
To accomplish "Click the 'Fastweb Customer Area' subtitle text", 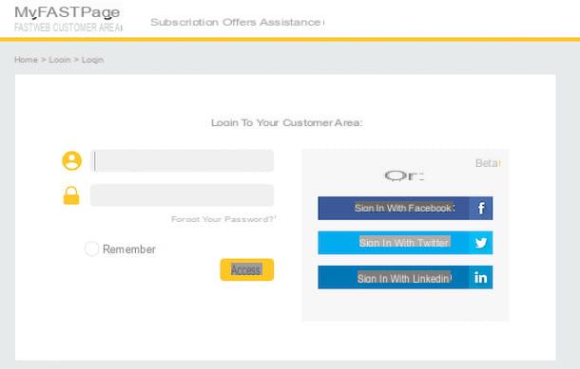I will coord(68,28).
